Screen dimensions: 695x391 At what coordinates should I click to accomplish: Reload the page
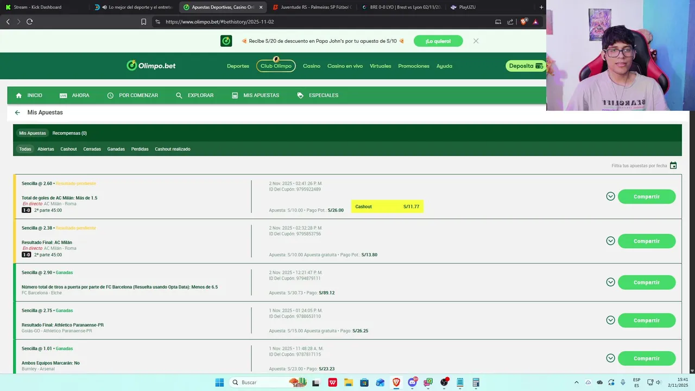[x=29, y=22]
